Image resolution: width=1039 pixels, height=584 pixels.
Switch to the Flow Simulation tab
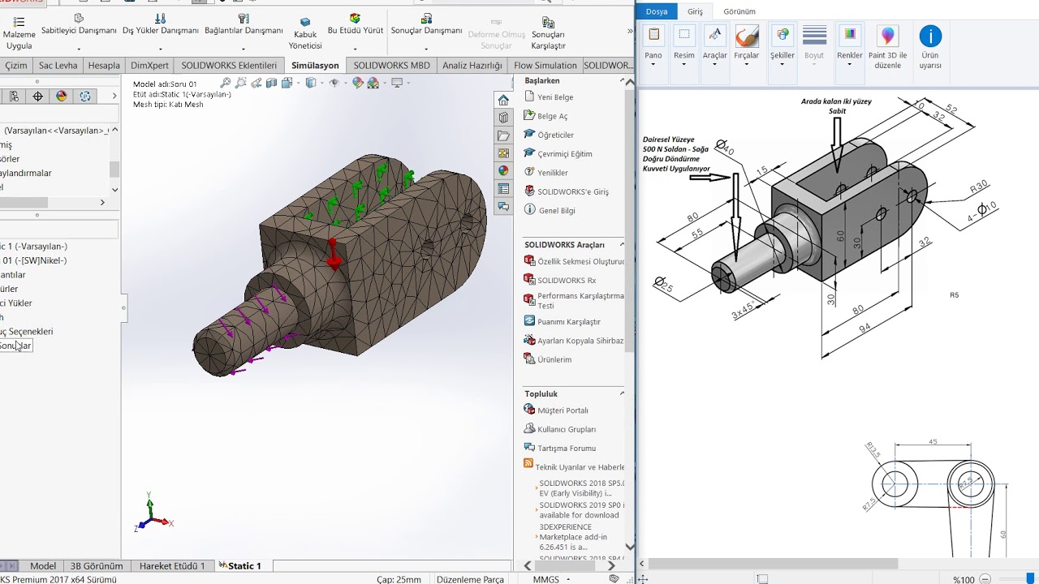click(x=545, y=66)
